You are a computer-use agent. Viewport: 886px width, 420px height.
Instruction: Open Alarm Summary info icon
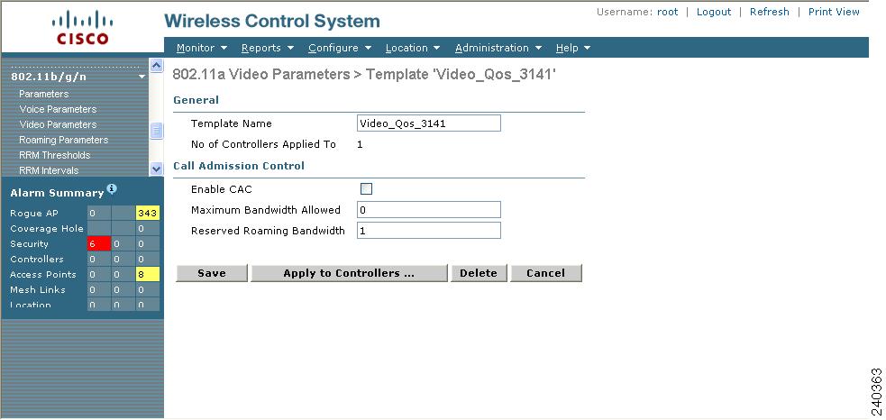coord(112,188)
